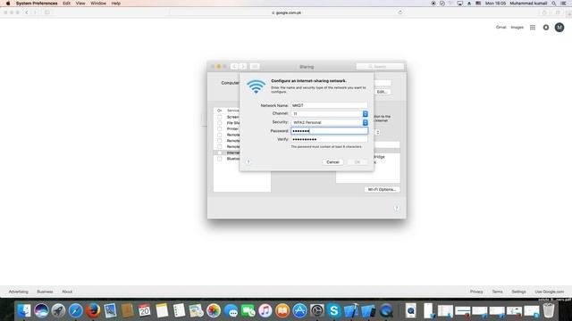This screenshot has height=321, width=572.
Task: Open Spotlight search in menu bar
Action: [554, 4]
